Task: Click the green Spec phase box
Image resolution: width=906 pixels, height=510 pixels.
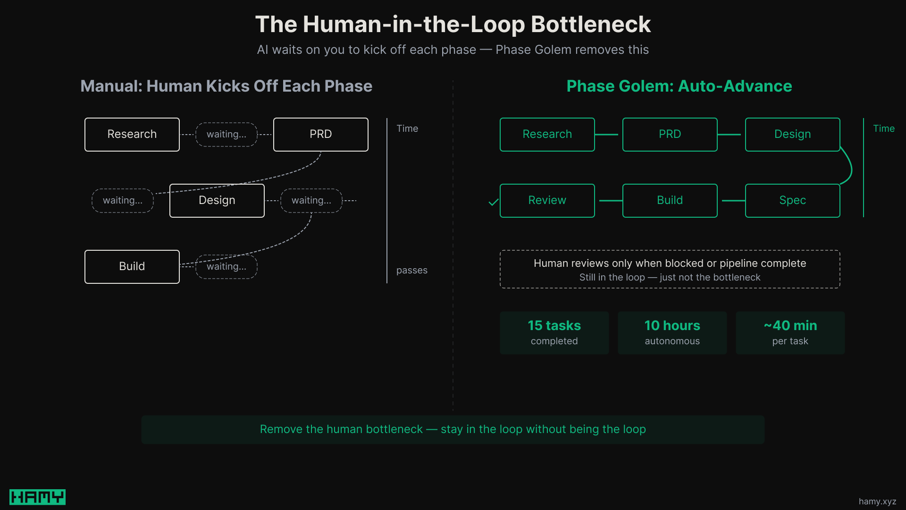Action: [x=792, y=200]
